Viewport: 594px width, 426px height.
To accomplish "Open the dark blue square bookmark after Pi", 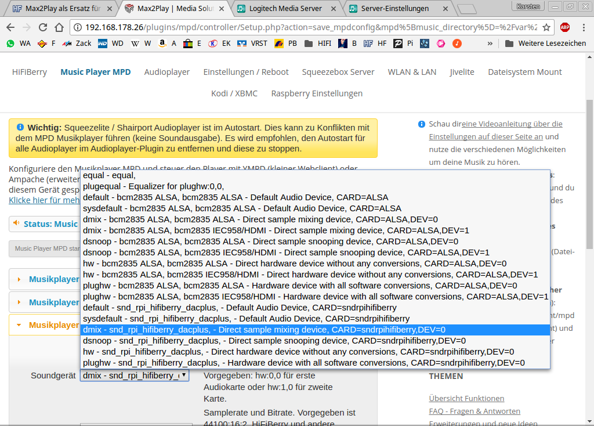I will pyautogui.click(x=425, y=44).
